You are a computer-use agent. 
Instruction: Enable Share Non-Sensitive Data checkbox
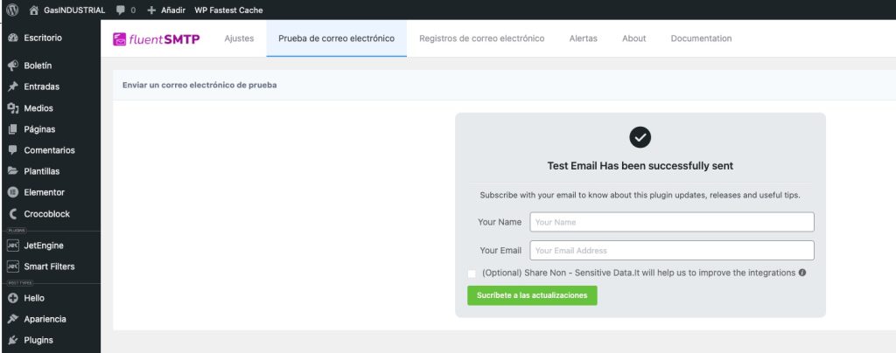[x=472, y=273]
